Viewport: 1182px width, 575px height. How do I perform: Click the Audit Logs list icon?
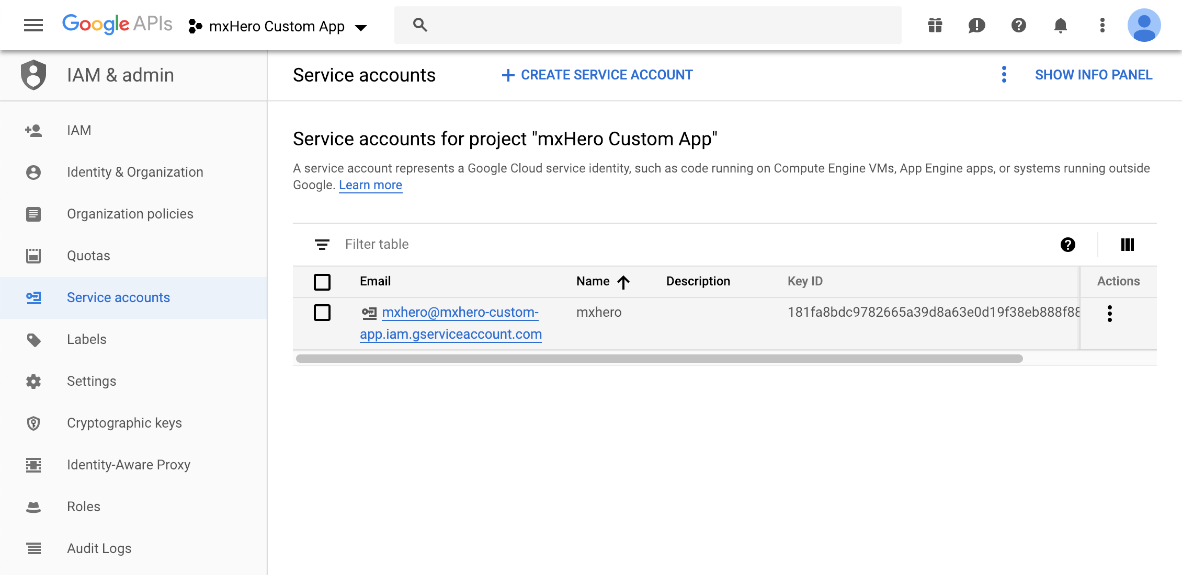(x=33, y=548)
